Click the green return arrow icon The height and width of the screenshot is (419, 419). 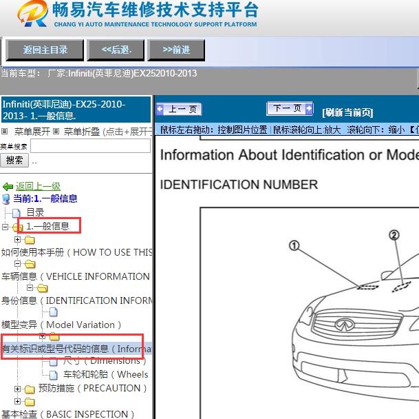8,186
